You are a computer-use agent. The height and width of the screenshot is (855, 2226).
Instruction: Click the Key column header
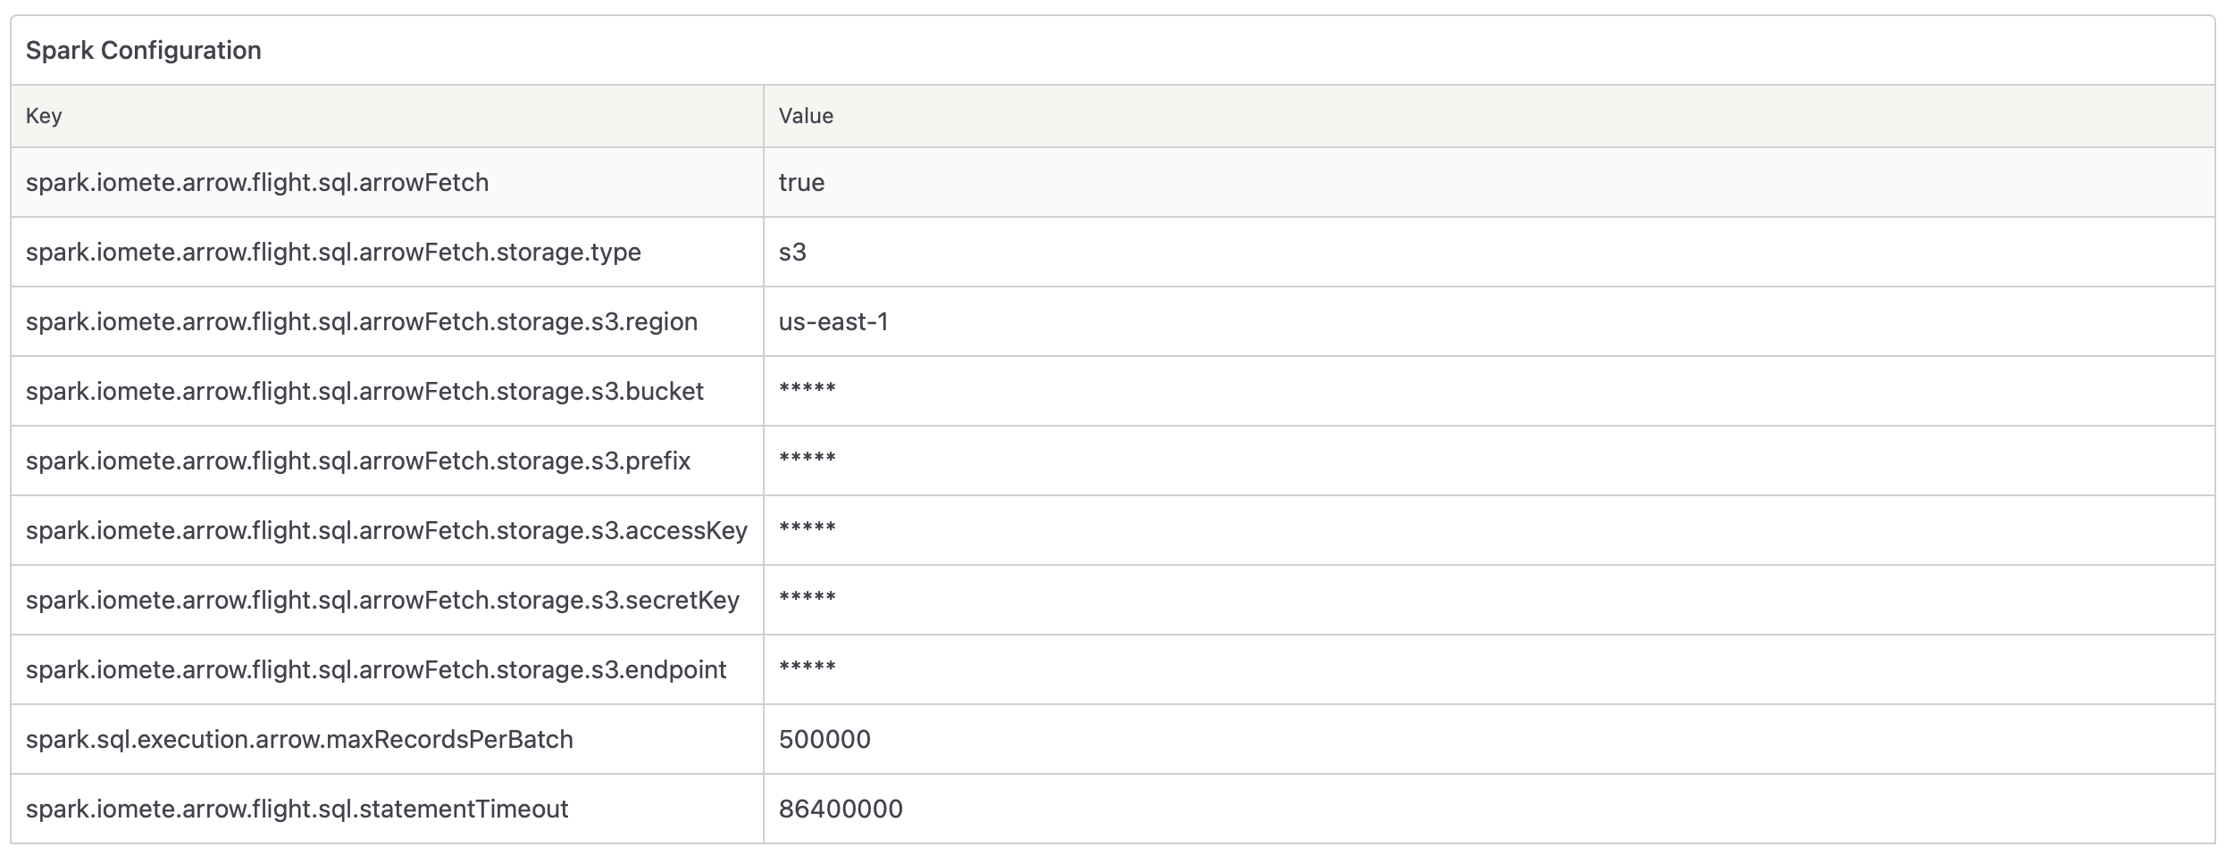tap(44, 116)
